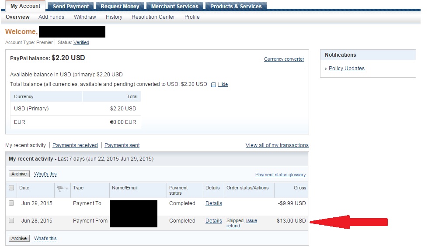
Task: Switch to the Merchant Services tab
Action: tap(174, 6)
